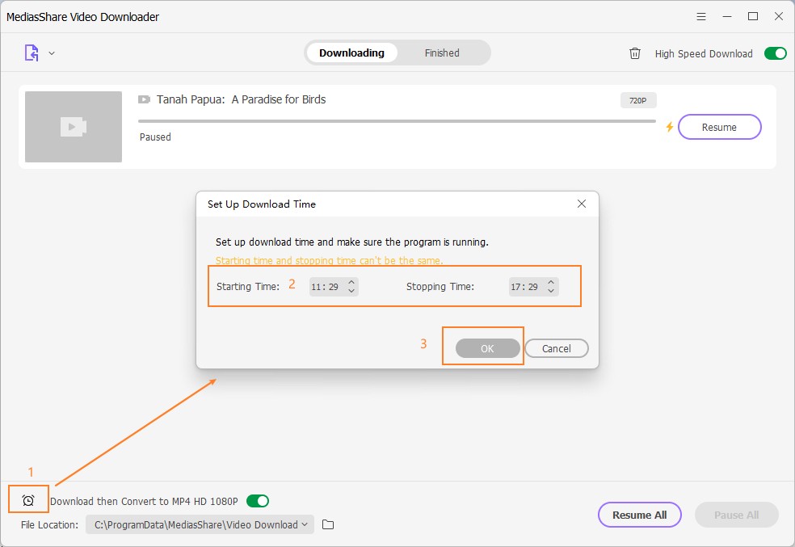Turn off High Speed Download toggle
The height and width of the screenshot is (547, 795).
pos(775,53)
